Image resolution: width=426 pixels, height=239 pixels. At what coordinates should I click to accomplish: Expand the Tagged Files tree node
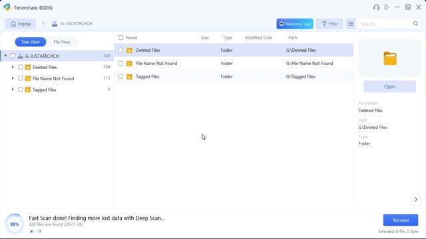pyautogui.click(x=13, y=90)
